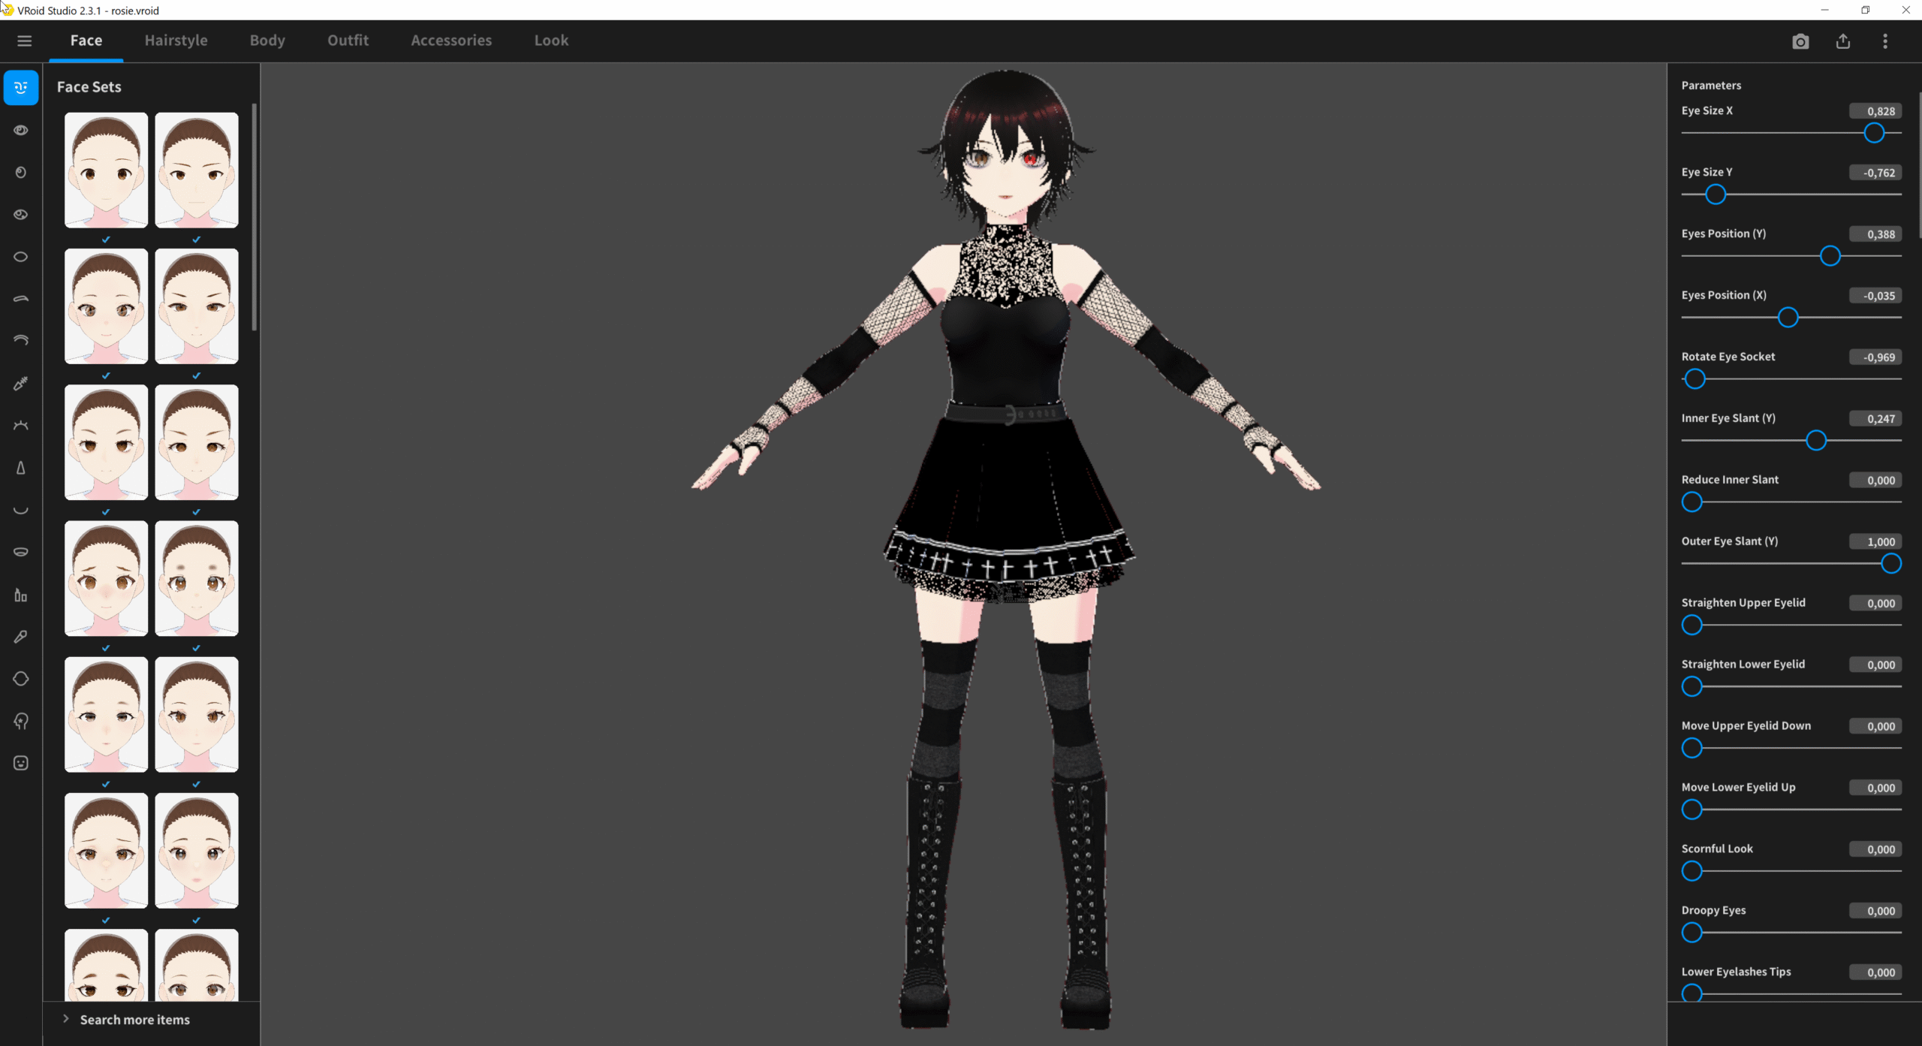Open the eyelashes mascara category icon
Viewport: 1922px width, 1046px height.
point(21,383)
